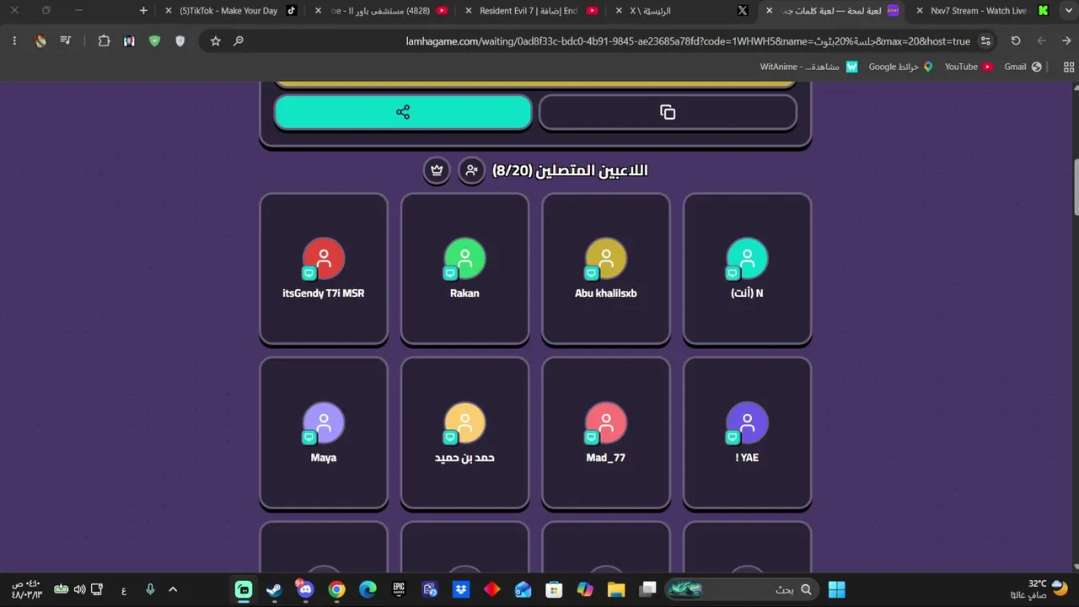Reload the page
The image size is (1079, 607).
pyautogui.click(x=1016, y=40)
